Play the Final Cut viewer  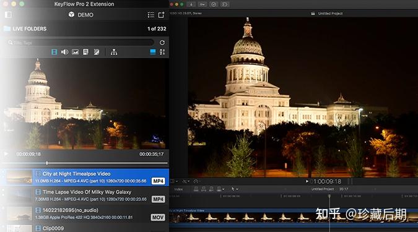(307, 181)
